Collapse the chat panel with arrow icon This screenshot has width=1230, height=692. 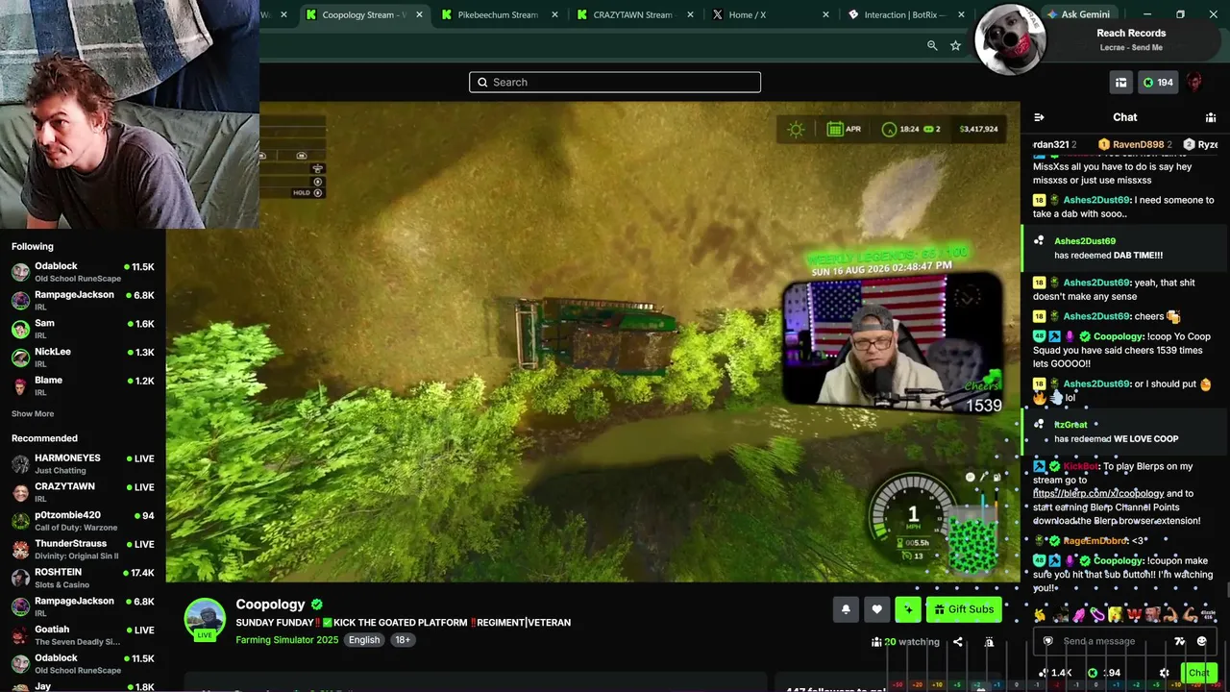(x=1039, y=117)
